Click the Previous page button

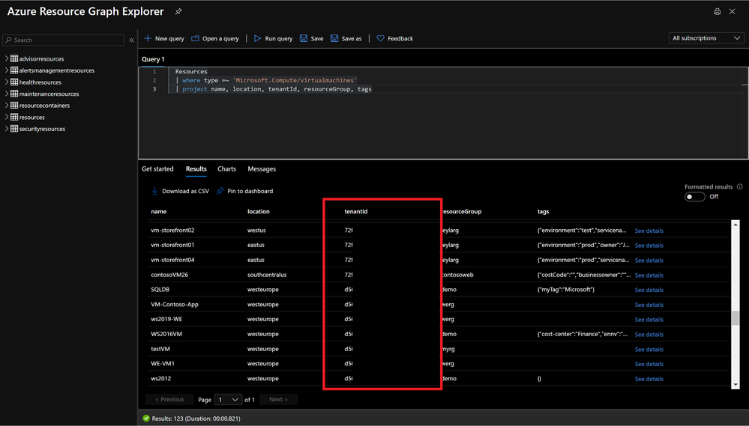tap(169, 399)
